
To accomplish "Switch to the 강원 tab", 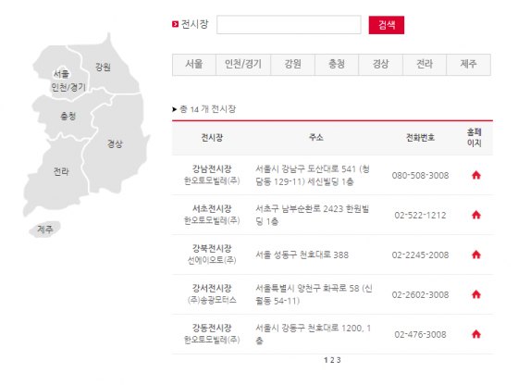I will point(292,65).
